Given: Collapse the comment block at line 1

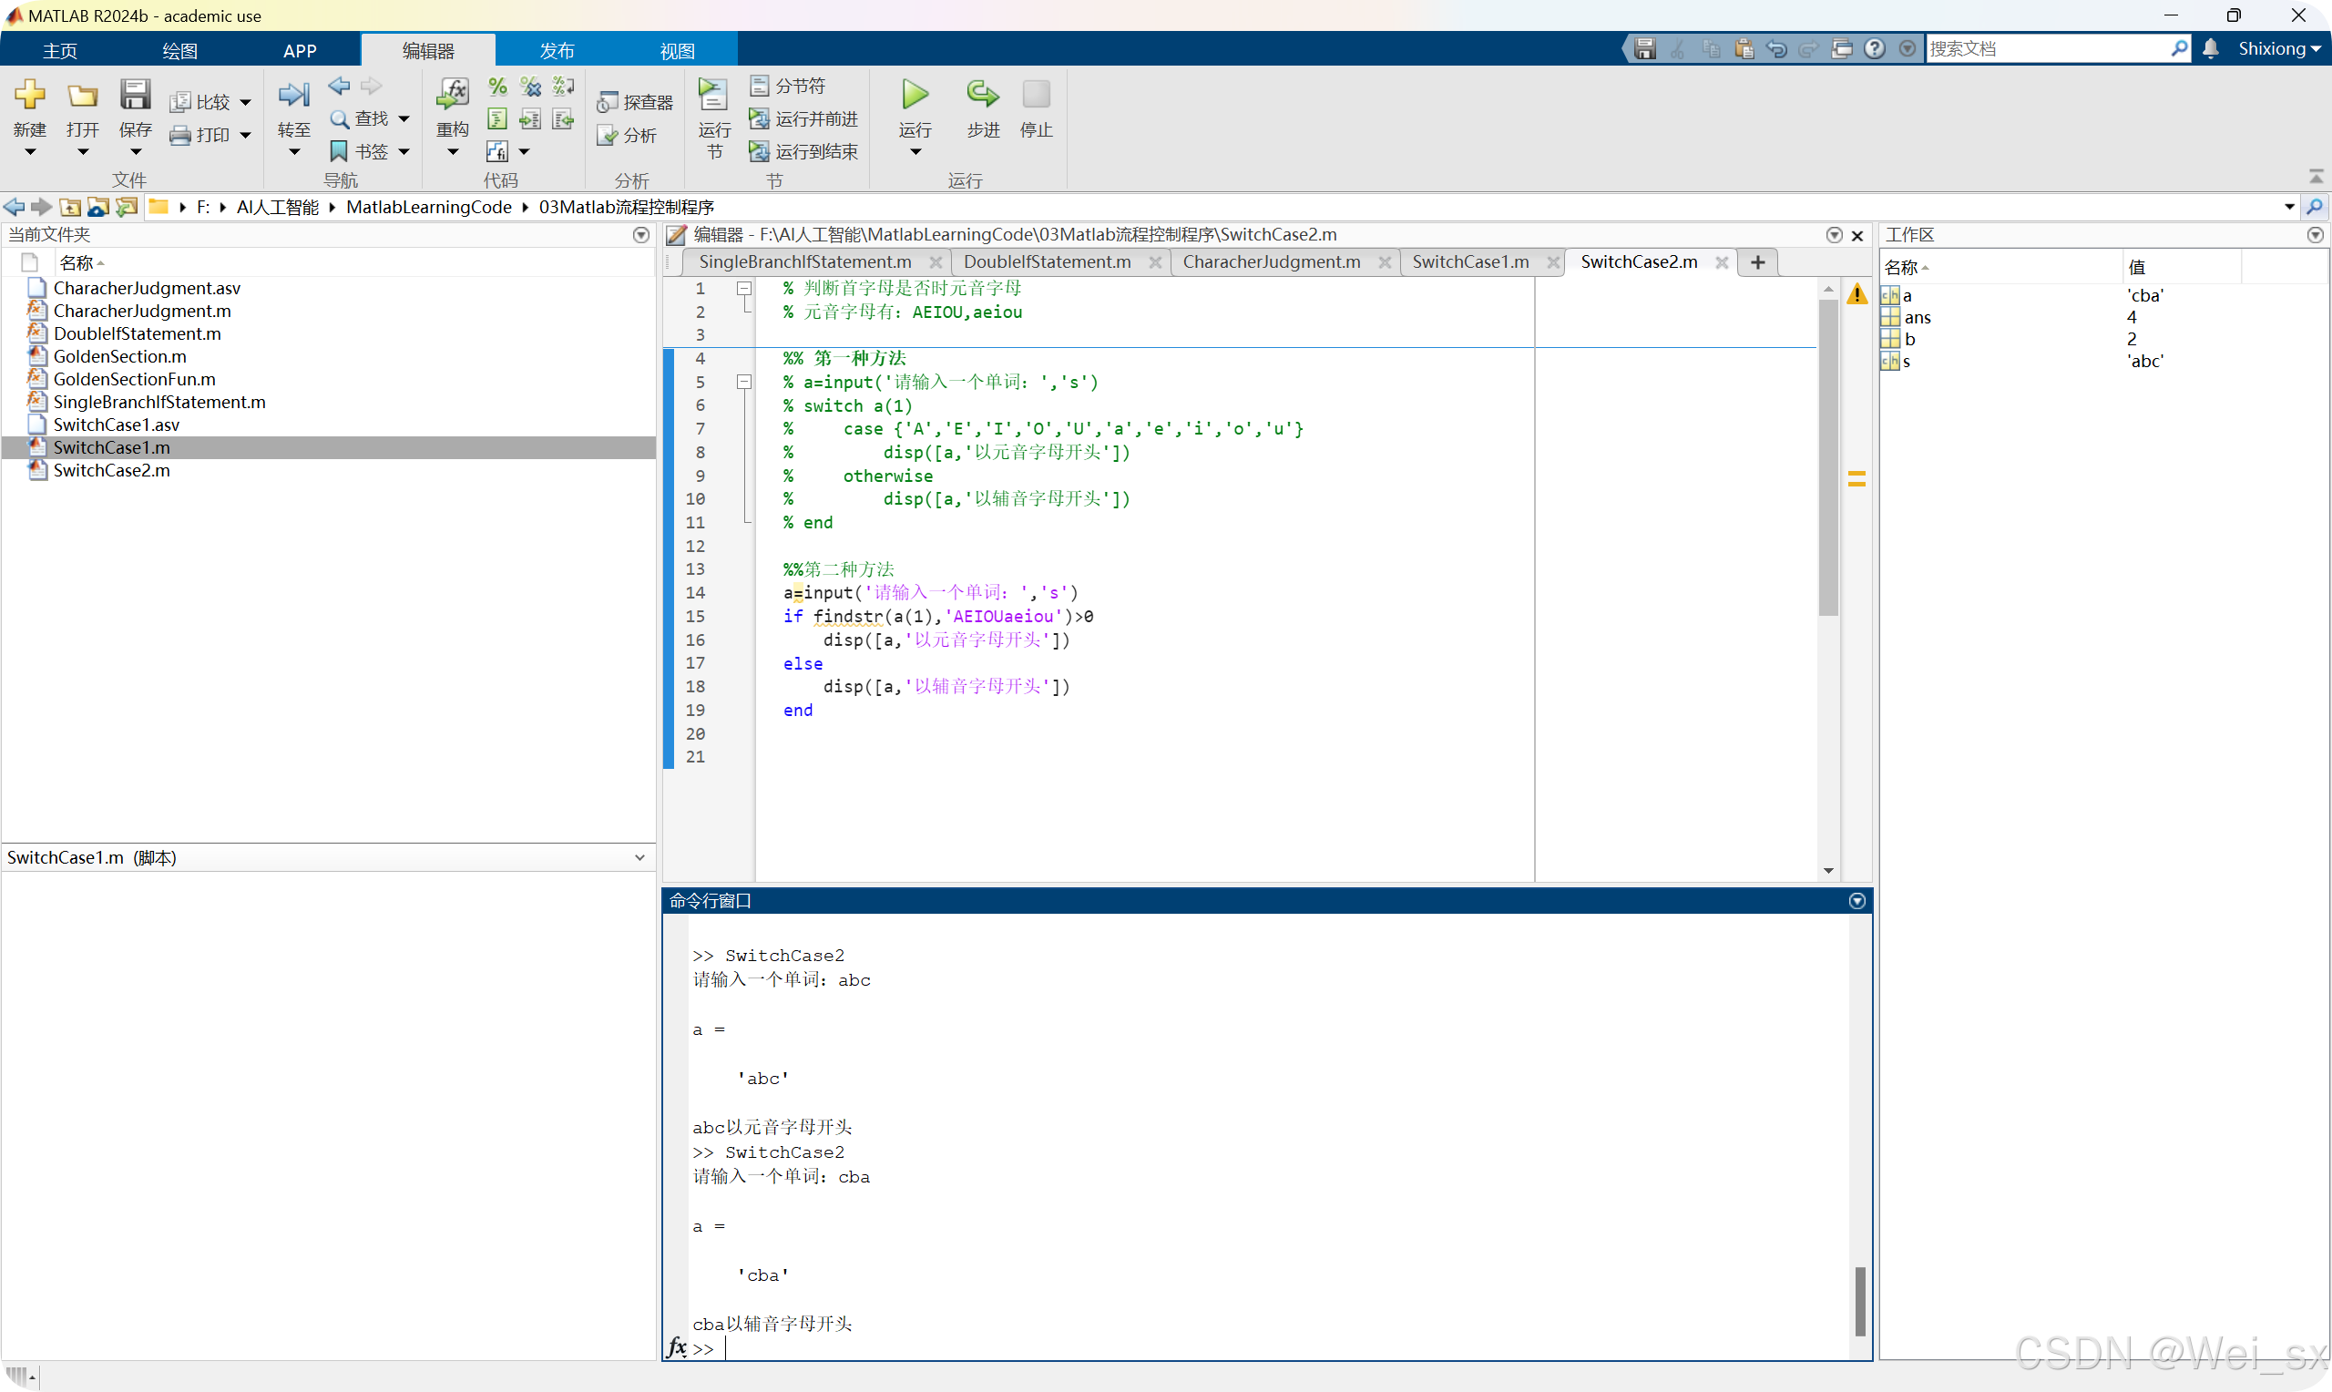Looking at the screenshot, I should point(743,289).
